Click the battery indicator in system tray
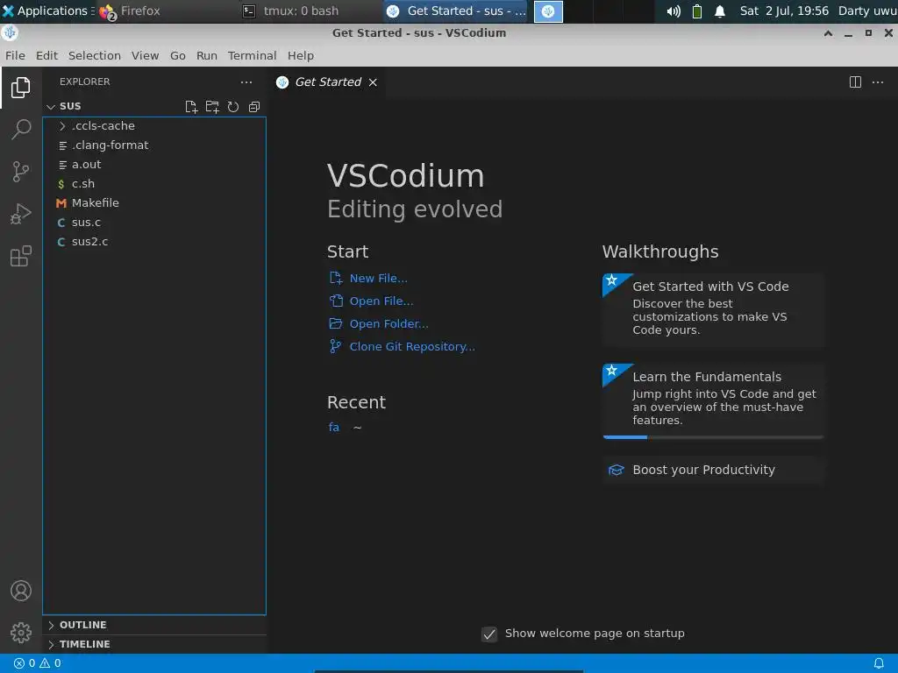 tap(697, 11)
